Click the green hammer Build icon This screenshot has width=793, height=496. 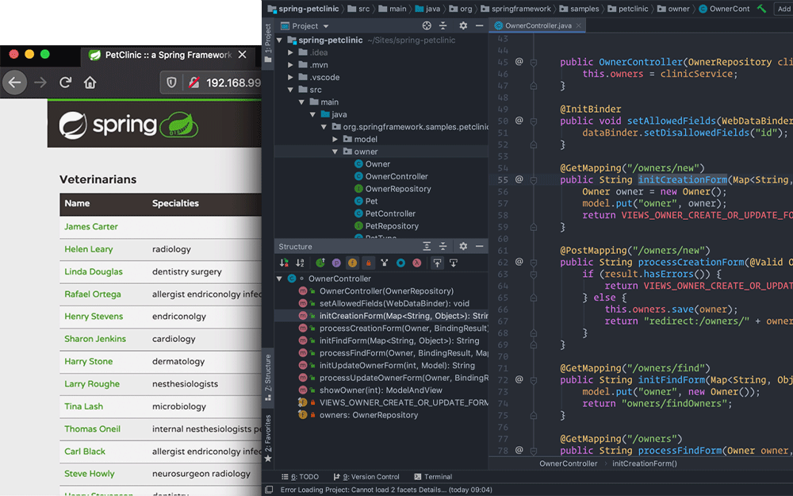tap(761, 9)
